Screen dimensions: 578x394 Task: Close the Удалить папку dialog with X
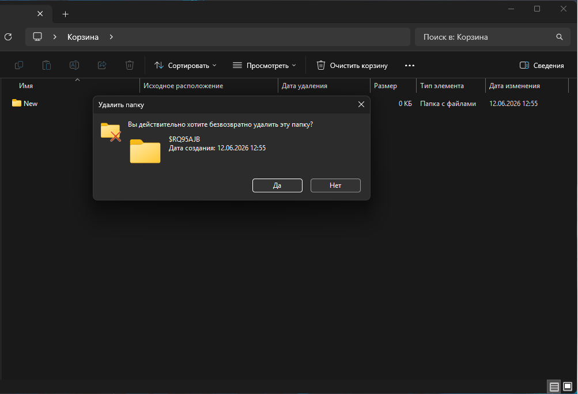pos(361,105)
